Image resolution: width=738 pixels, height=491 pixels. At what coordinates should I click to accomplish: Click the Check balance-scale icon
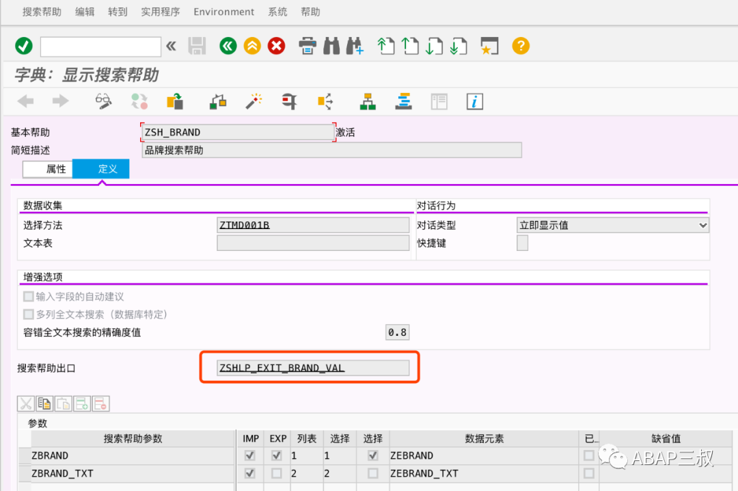[x=218, y=101]
